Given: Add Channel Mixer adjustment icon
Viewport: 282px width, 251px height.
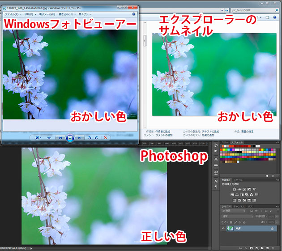Looking at the screenshot, I should pos(252,195).
